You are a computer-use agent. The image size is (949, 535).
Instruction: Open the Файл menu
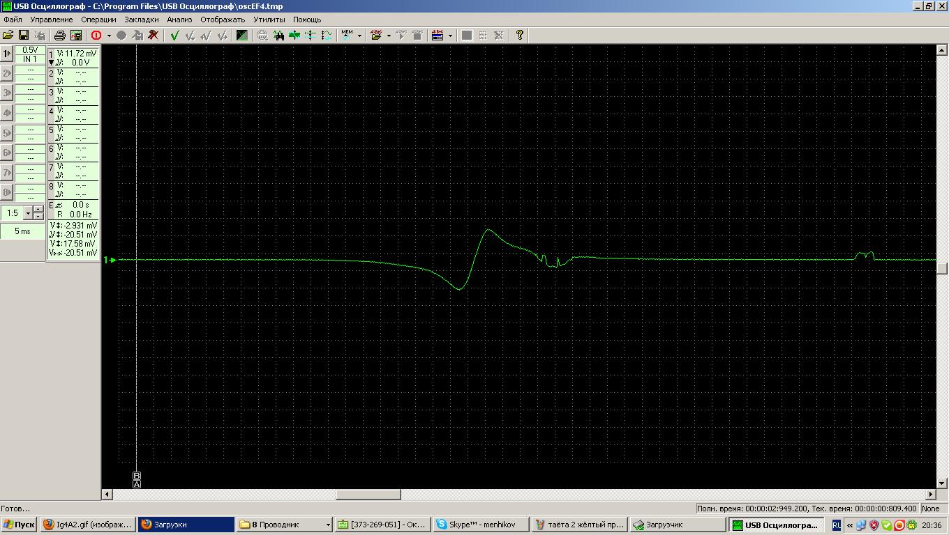pyautogui.click(x=13, y=20)
